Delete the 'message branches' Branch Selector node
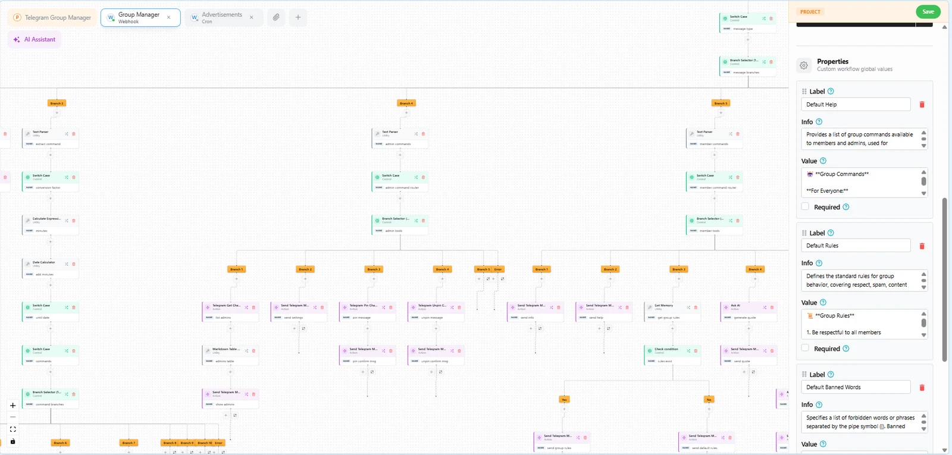This screenshot has width=952, height=455. coord(771,62)
